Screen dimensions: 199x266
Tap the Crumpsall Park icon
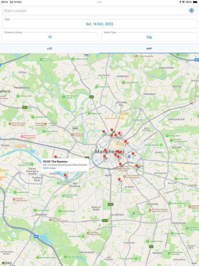123,82
